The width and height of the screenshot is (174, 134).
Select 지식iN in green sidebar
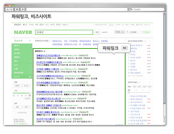(22, 53)
